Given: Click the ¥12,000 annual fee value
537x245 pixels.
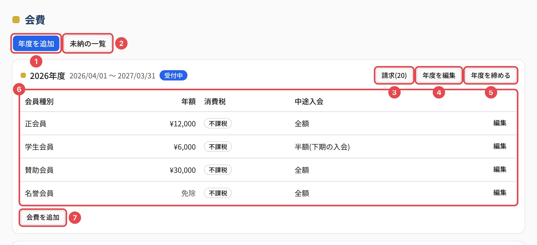Looking at the screenshot, I should coord(183,124).
